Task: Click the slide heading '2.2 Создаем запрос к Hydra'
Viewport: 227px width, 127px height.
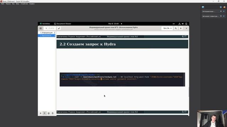Action: 88,44
